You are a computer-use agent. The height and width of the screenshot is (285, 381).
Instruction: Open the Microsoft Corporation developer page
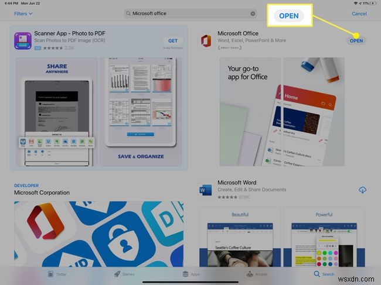(42, 193)
